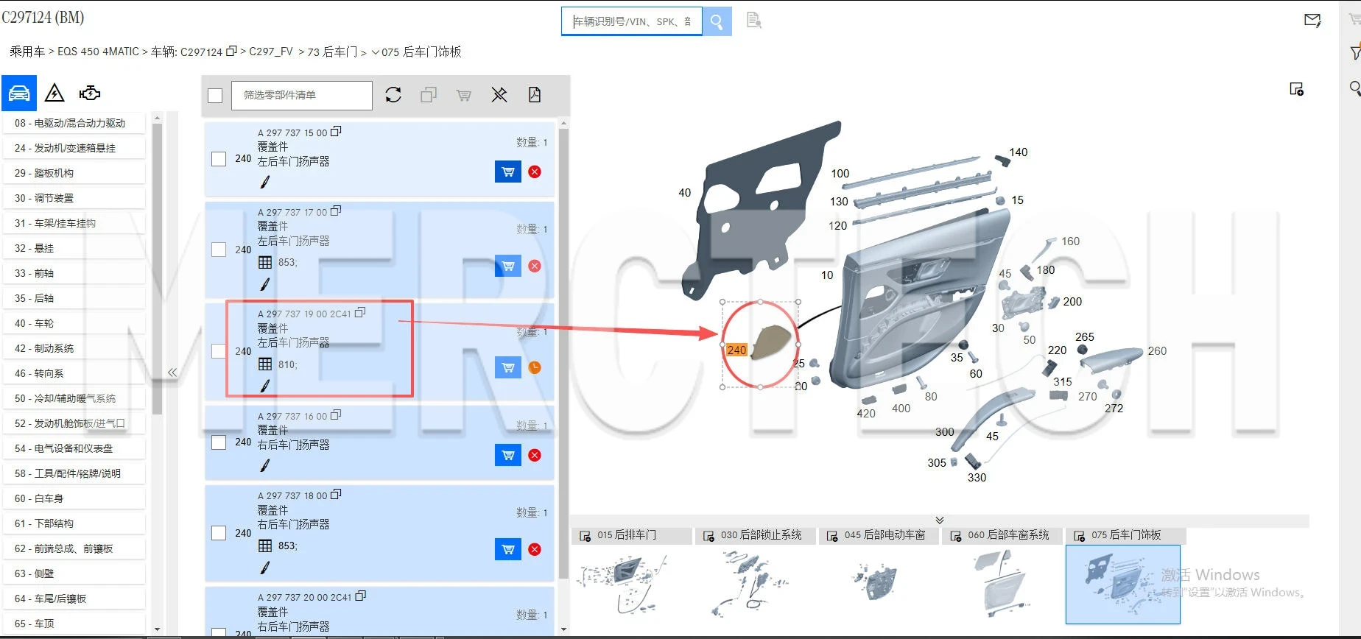Toggle the select-all checkbox in the parts toolbar
The image size is (1361, 639).
[x=215, y=96]
